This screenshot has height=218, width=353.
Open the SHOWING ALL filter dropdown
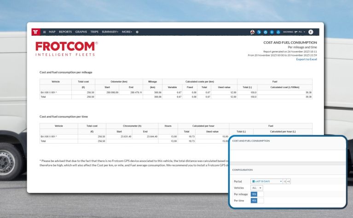[x=301, y=32]
